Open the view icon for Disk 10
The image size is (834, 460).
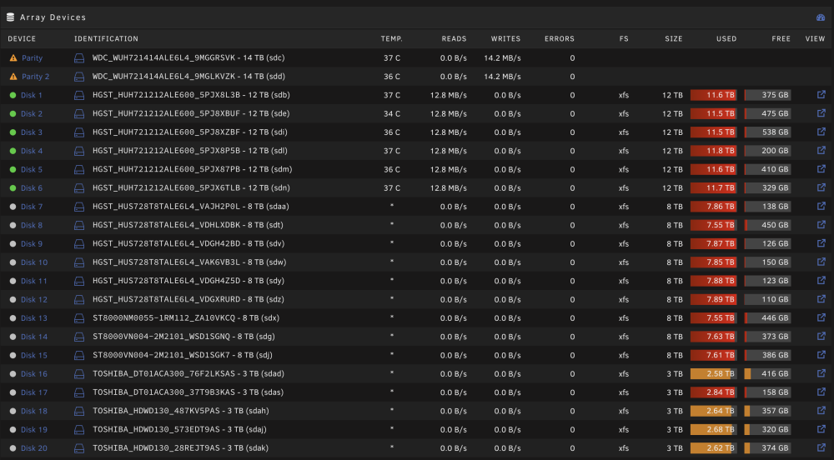[821, 262]
